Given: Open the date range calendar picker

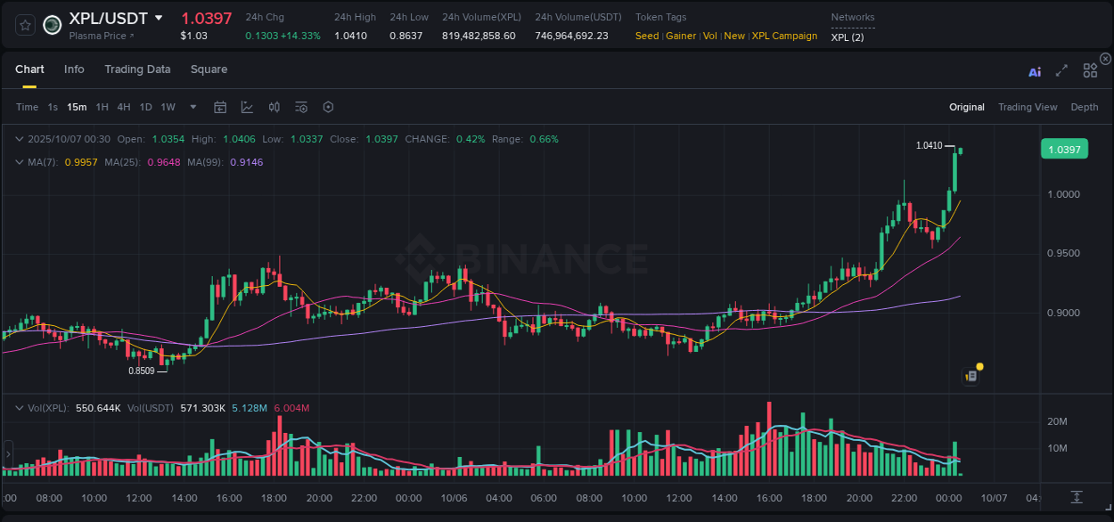Looking at the screenshot, I should [x=220, y=106].
